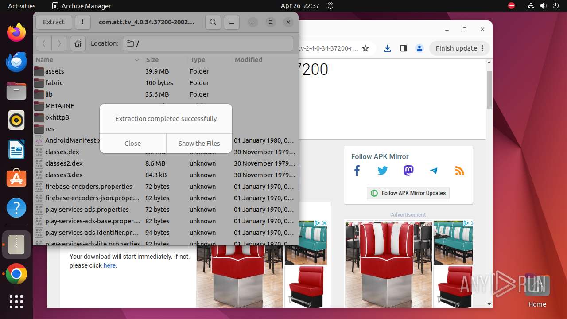Open the hamburger menu in Archive Manager

pos(231,22)
